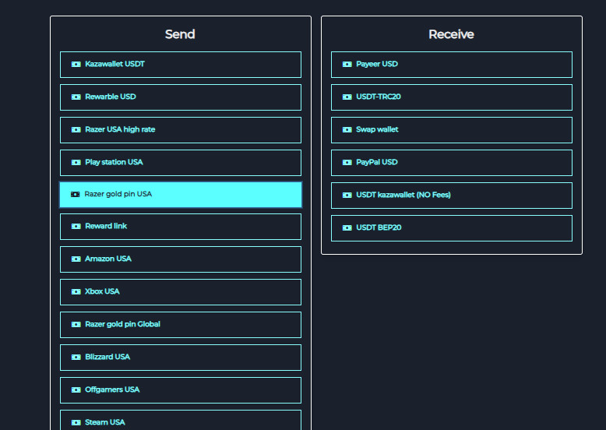
Task: Click money icon beside USDT kazawallet
Action: tap(347, 195)
